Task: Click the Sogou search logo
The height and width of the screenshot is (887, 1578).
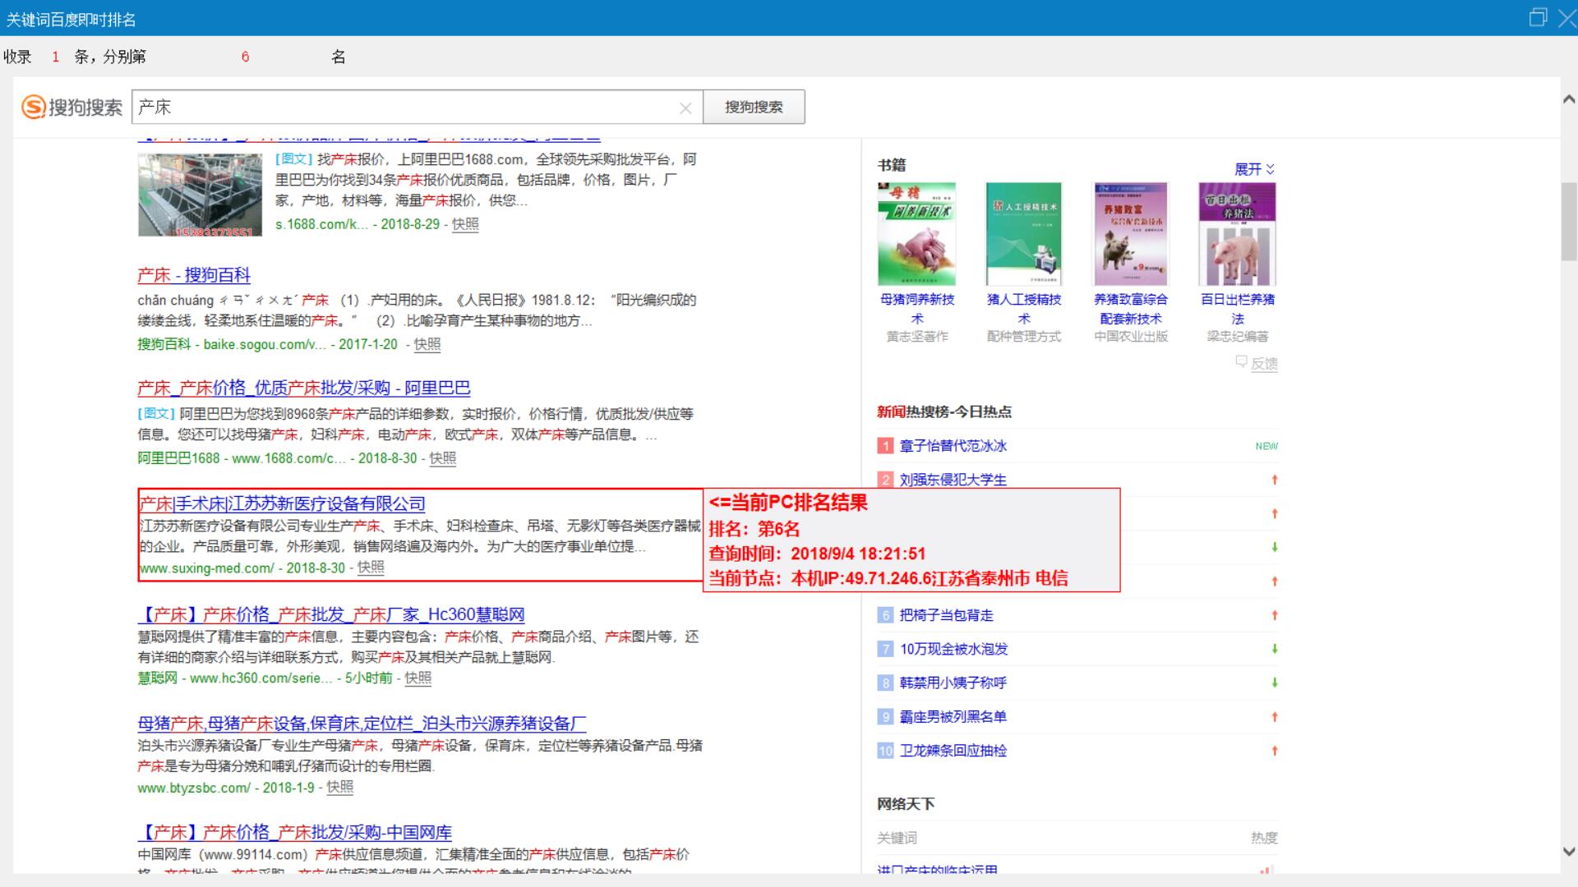Action: 72,107
